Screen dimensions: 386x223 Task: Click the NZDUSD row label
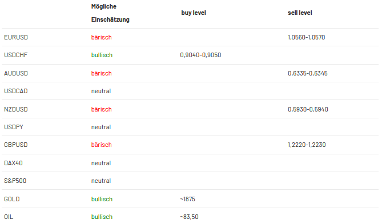[16, 109]
